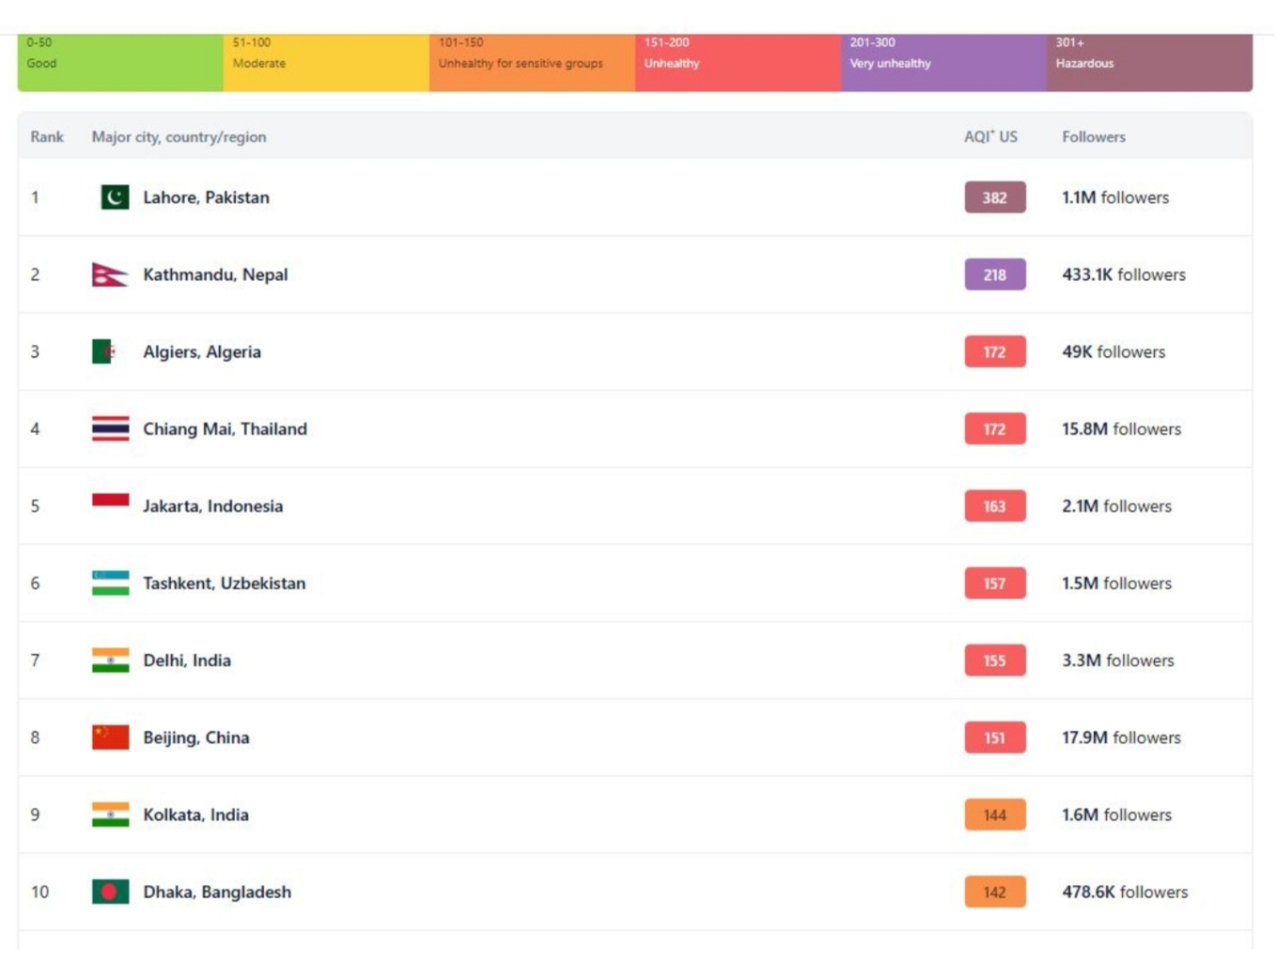1278x977 pixels.
Task: Click the China flag icon
Action: 110,737
